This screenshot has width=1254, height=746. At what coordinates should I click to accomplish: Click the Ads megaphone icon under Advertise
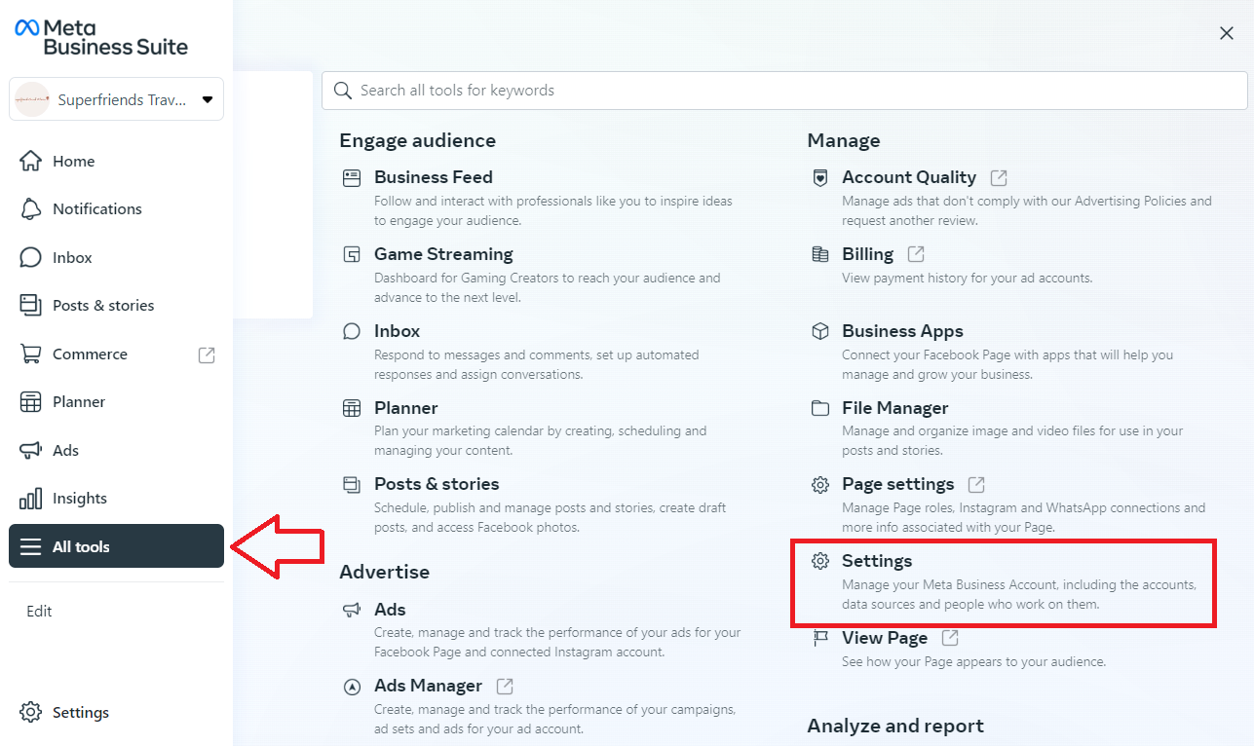pos(352,610)
